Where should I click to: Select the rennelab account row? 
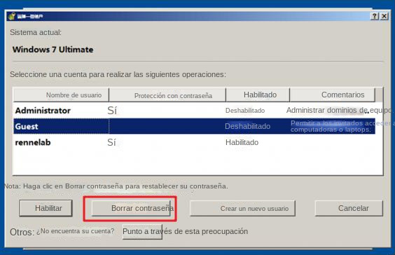194,142
